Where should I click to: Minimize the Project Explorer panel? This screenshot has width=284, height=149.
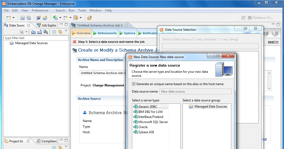[61, 140]
